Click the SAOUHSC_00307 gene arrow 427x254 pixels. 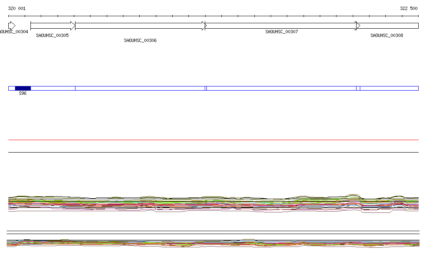click(x=281, y=26)
